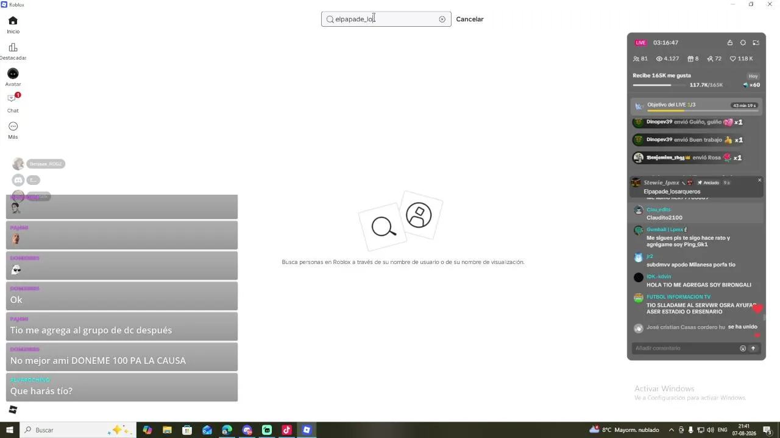Screen dimensions: 780x438
Task: Open Microsoft Edge from the taskbar
Action: 227,430
